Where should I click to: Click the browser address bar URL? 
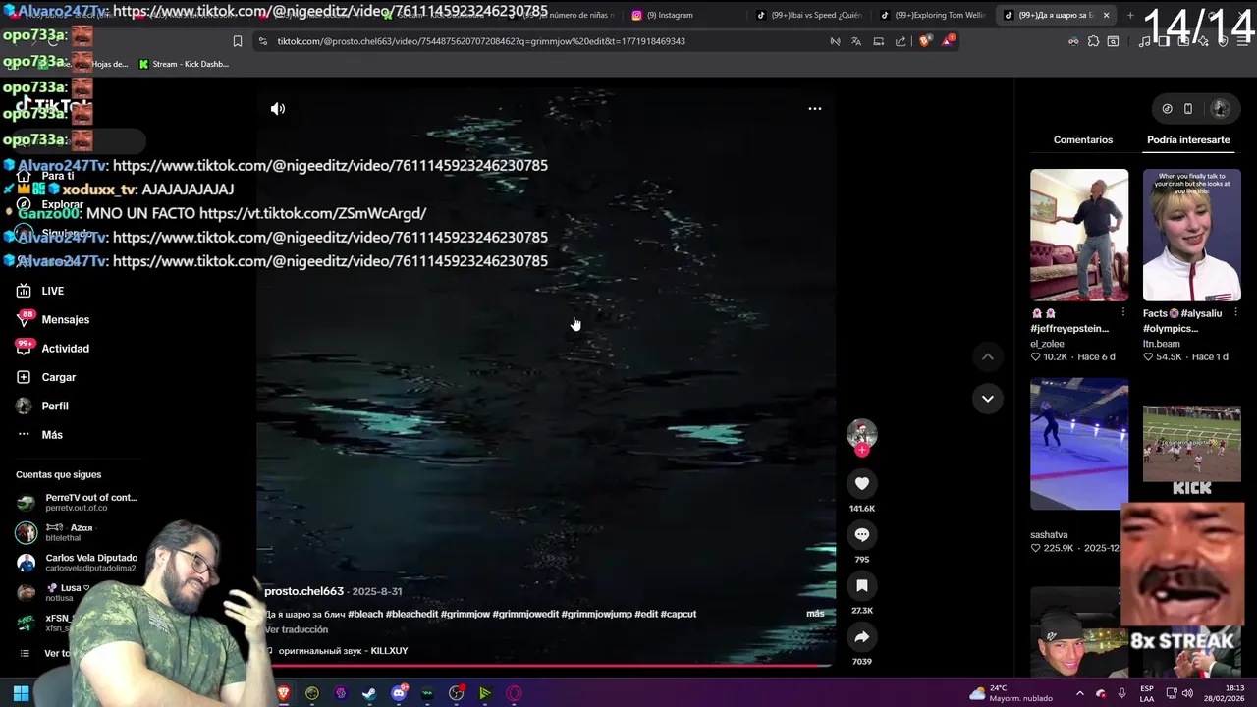click(x=481, y=41)
